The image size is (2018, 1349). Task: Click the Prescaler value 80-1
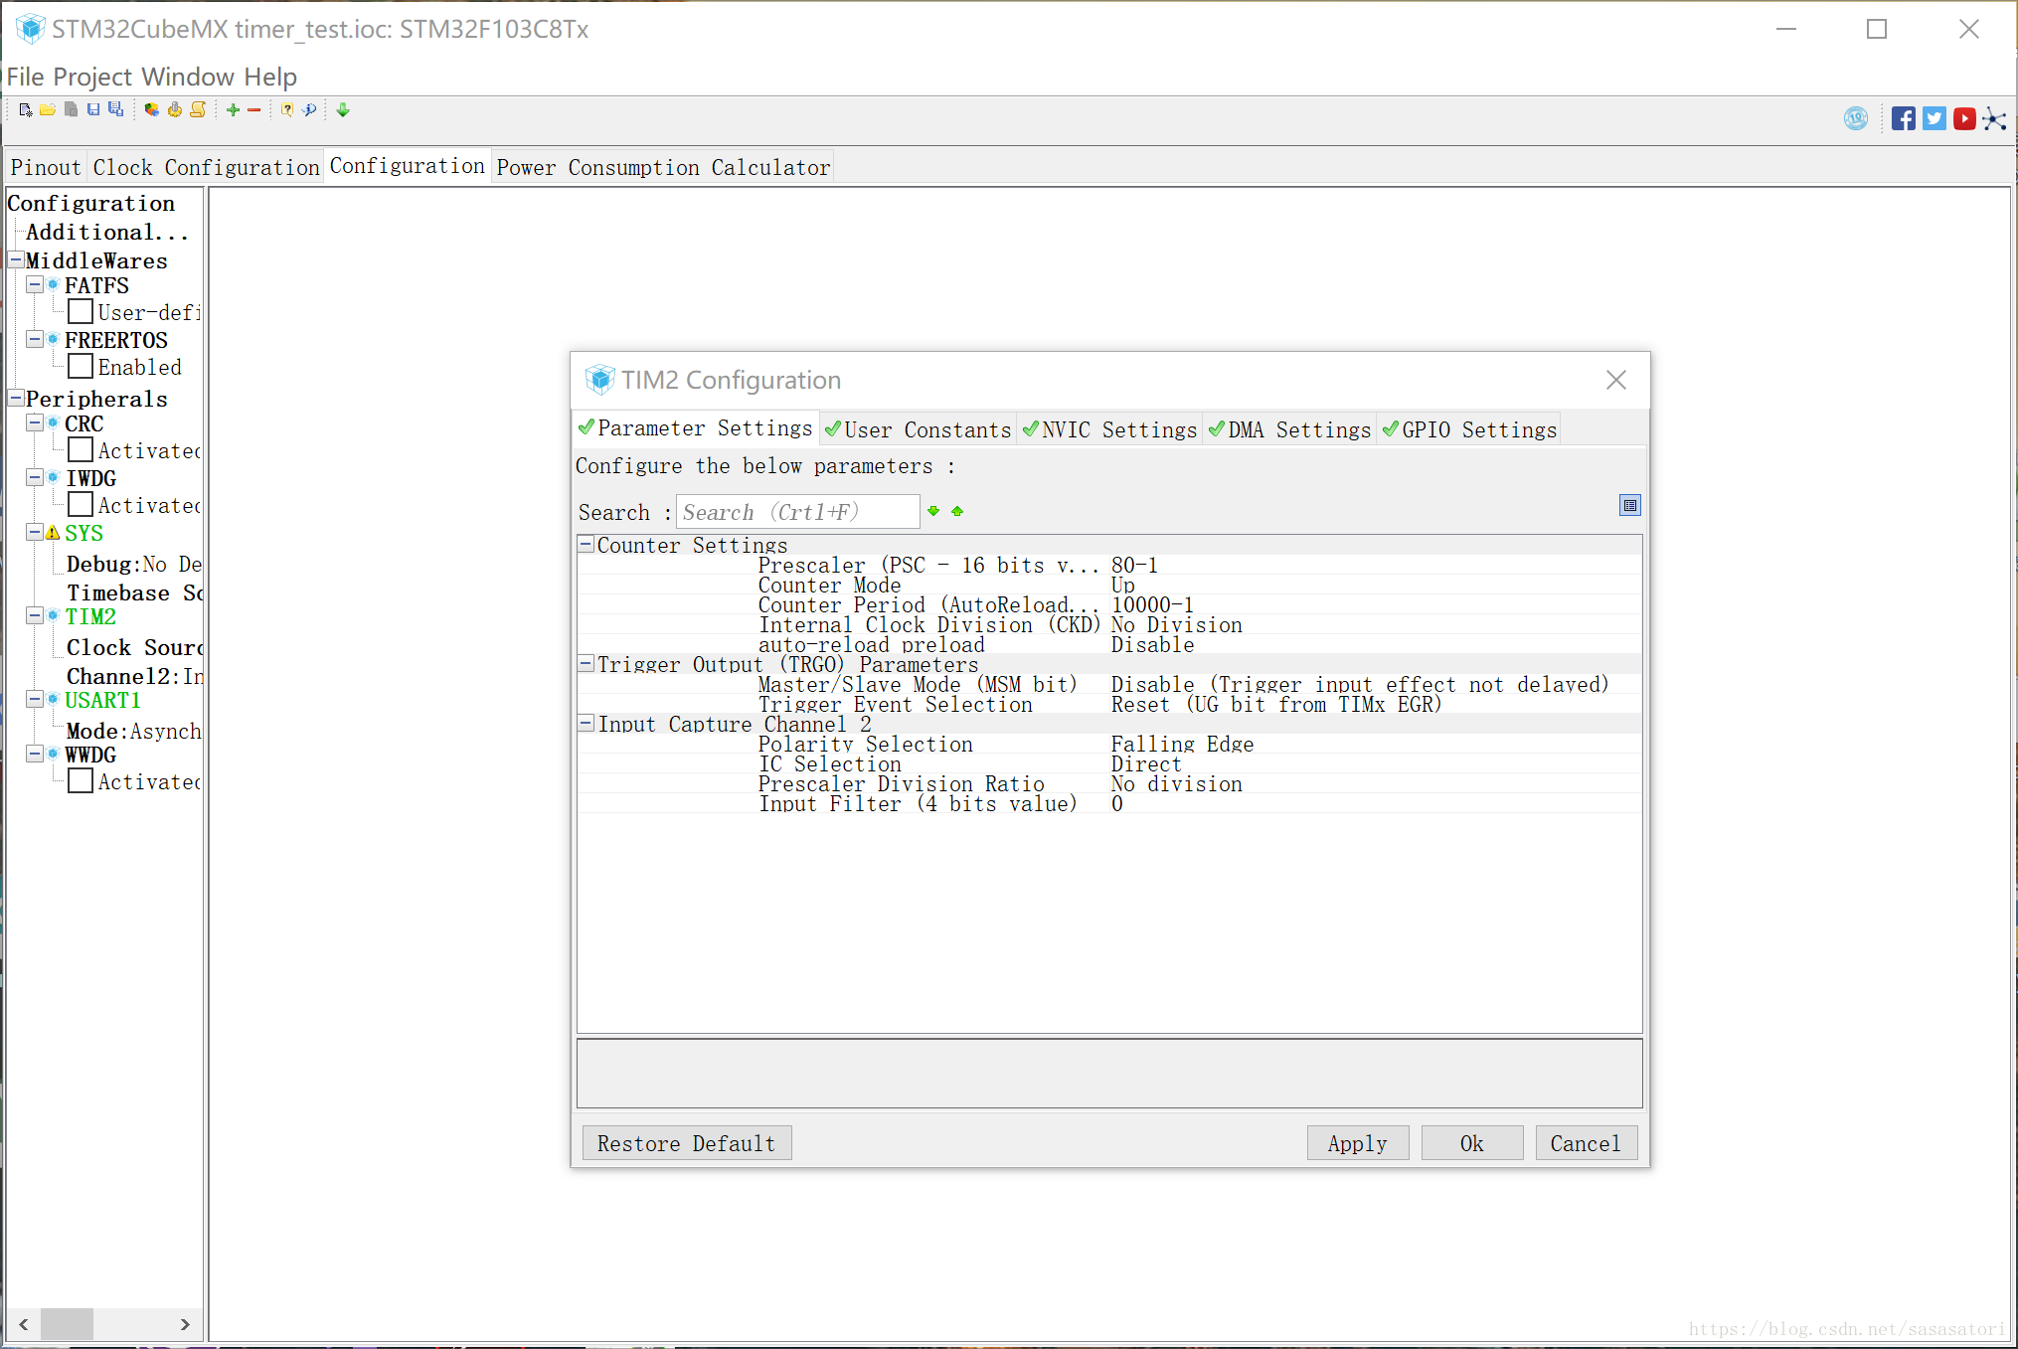coord(1134,565)
